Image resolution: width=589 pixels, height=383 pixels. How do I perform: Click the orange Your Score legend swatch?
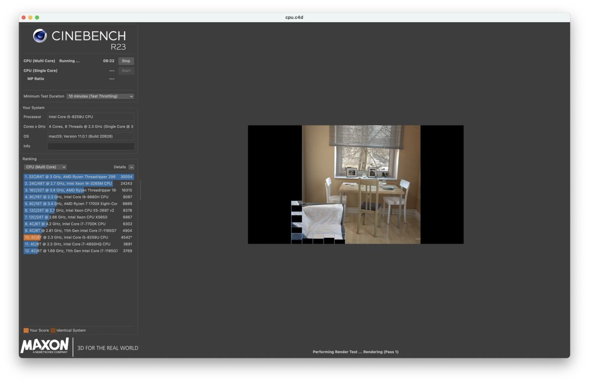coord(26,331)
